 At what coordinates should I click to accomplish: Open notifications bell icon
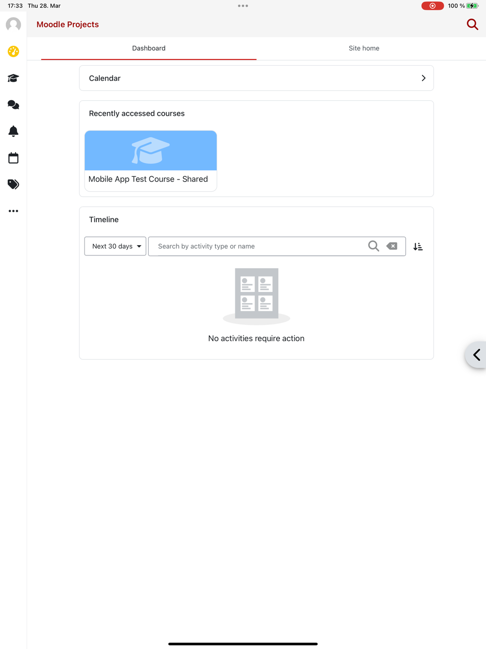pyautogui.click(x=13, y=131)
